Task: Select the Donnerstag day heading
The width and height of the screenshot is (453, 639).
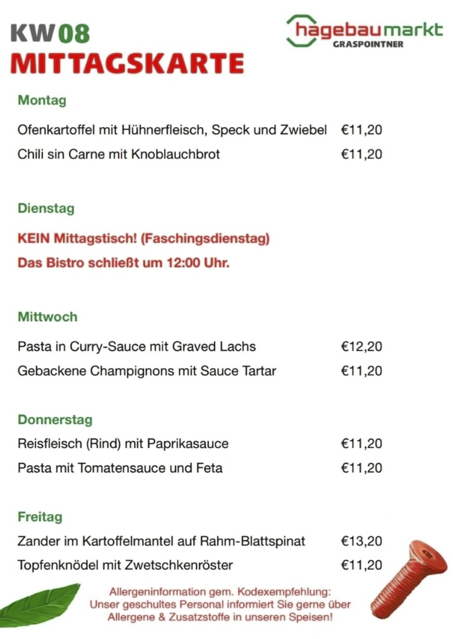Action: tap(55, 419)
